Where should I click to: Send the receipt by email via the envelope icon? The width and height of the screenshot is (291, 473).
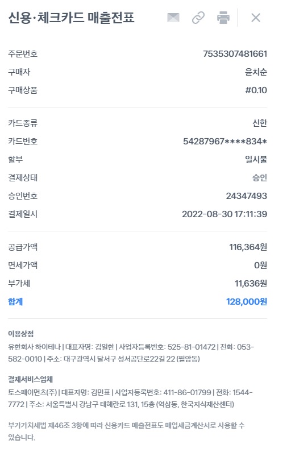[173, 18]
